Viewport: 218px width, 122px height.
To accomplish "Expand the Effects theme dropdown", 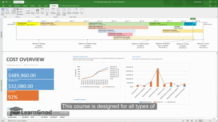I will click(20, 14).
